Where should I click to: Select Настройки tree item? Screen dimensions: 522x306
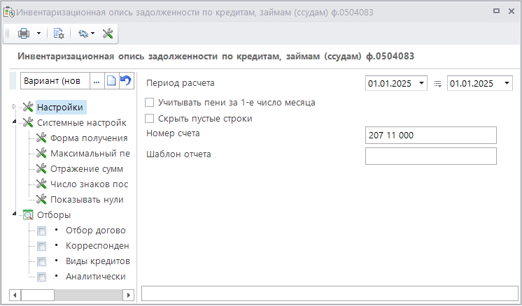tap(60, 108)
